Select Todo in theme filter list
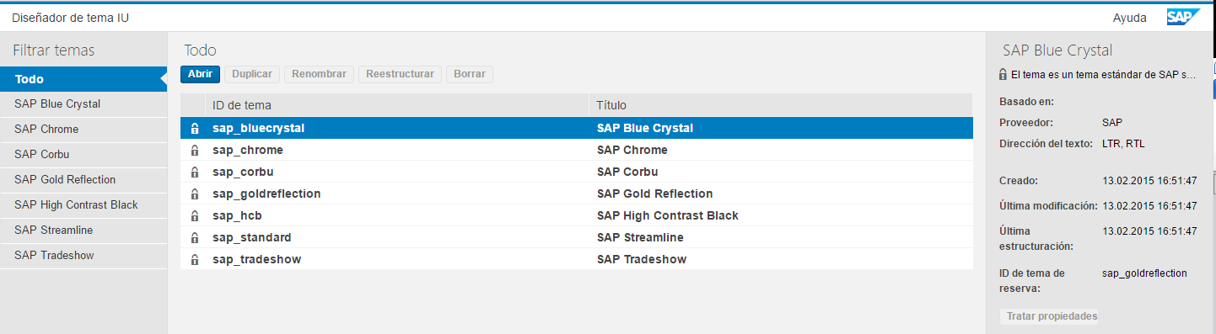This screenshot has height=334, width=1216. pyautogui.click(x=83, y=79)
